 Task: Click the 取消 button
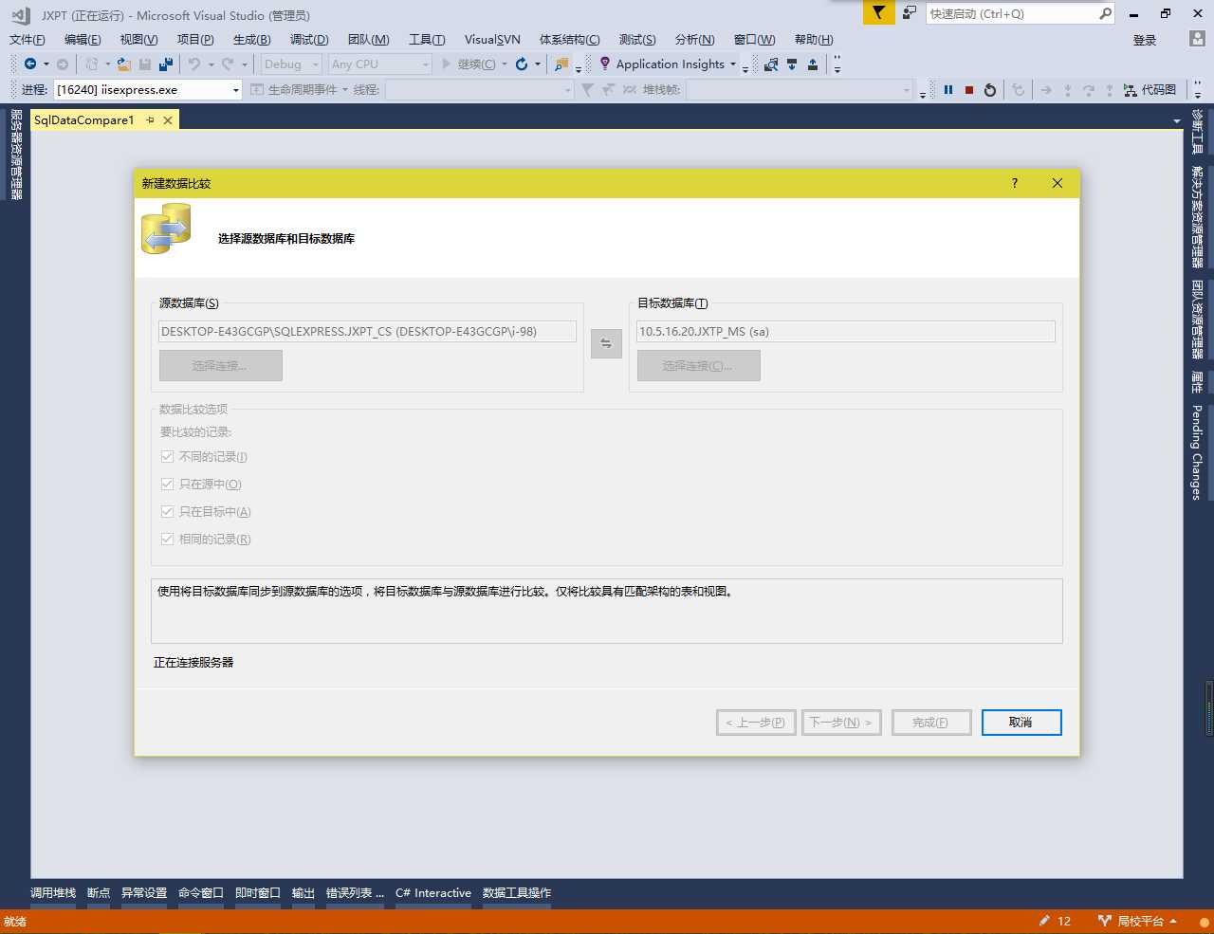pyautogui.click(x=1021, y=723)
